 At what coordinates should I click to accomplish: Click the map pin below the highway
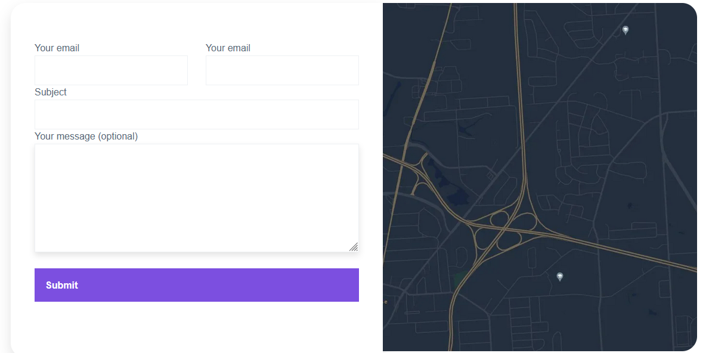point(559,276)
